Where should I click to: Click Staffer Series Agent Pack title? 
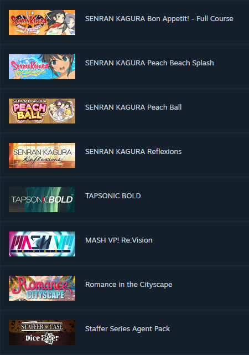click(127, 329)
